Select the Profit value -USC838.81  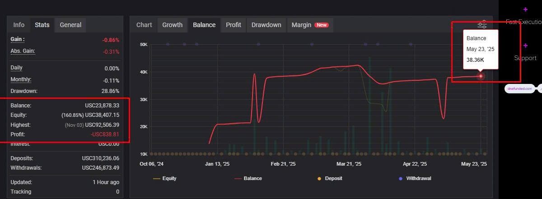[104, 134]
